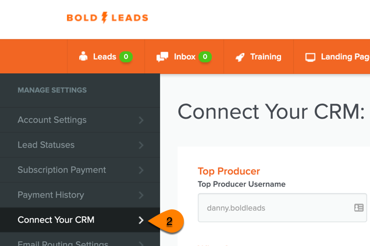Open the Training tab in navigation
The width and height of the screenshot is (370, 246).
[258, 56]
